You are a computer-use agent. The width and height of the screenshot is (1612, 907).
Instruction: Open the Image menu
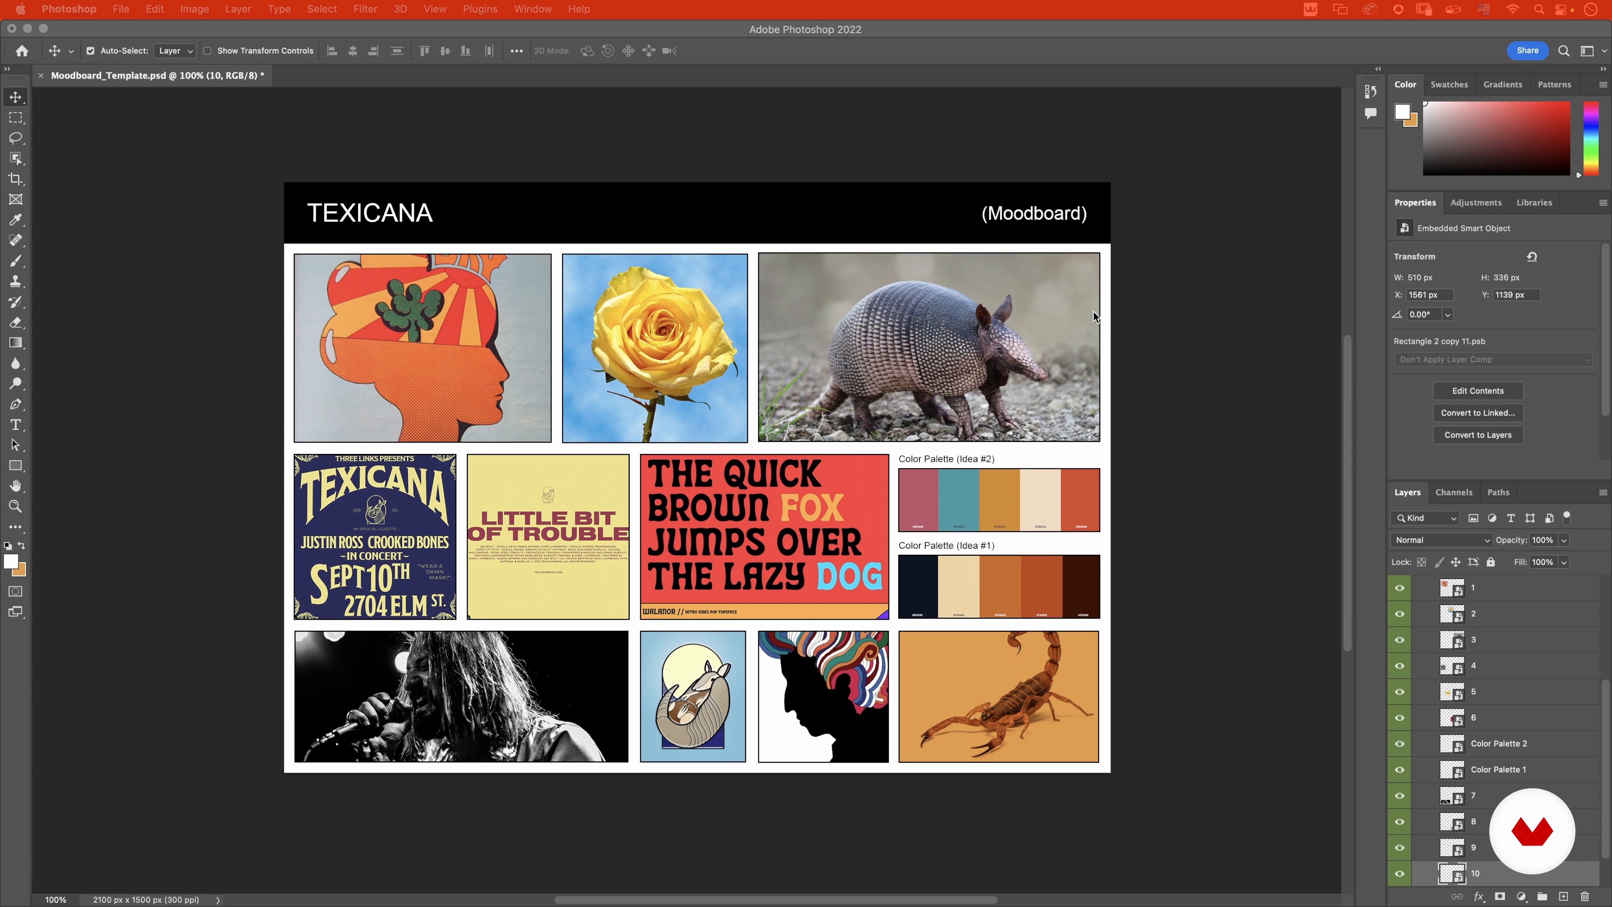[194, 9]
